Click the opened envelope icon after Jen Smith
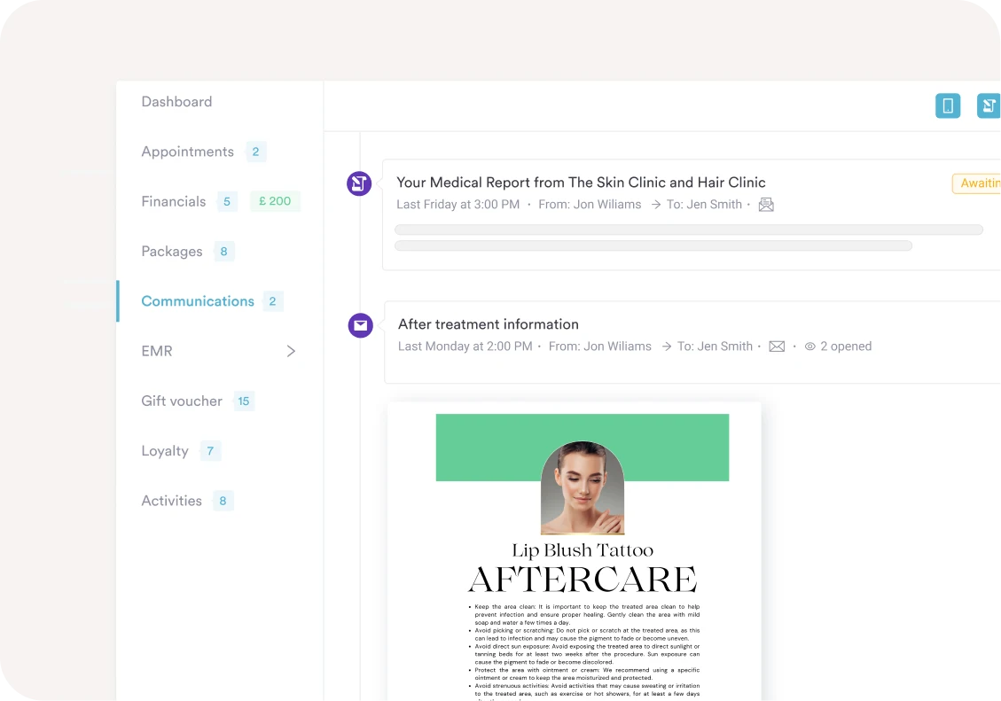This screenshot has width=1001, height=701. coord(766,205)
